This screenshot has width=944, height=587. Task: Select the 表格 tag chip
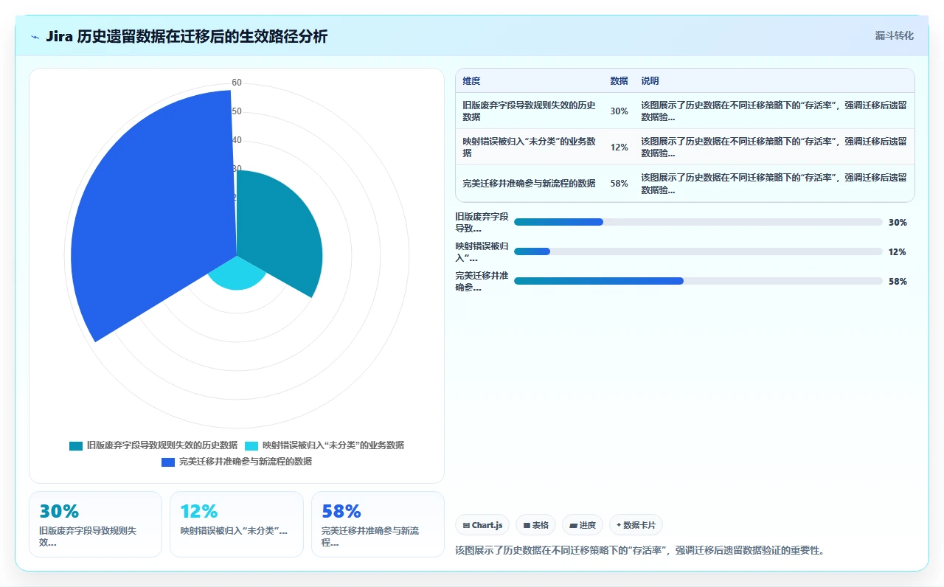535,525
